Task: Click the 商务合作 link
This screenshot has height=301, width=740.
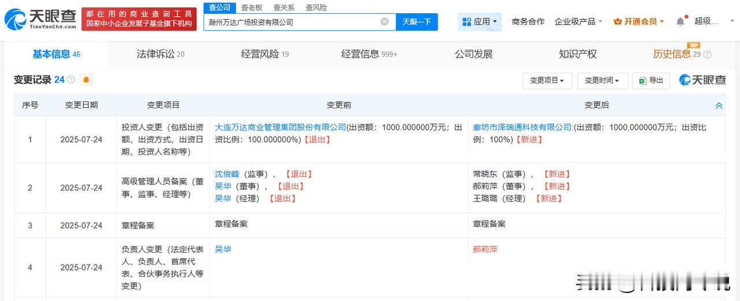Action: click(528, 21)
